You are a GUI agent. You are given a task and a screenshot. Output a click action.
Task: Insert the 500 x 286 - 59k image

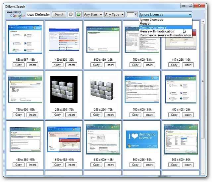click(x=149, y=165)
